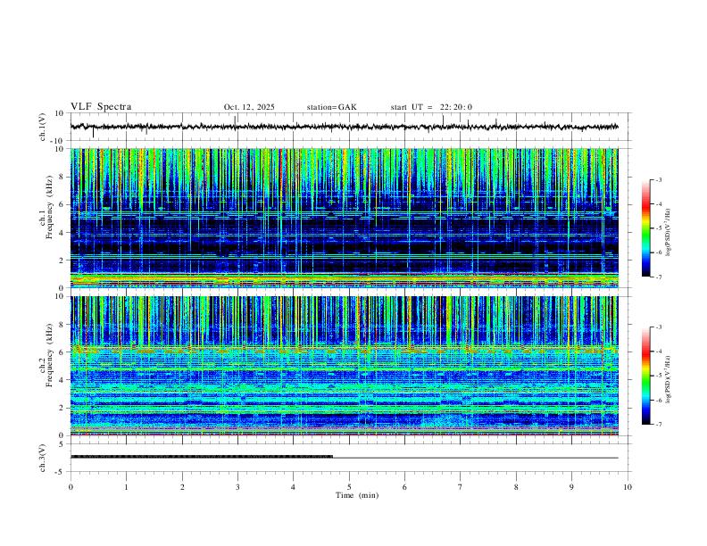
Task: Click the "2" tick on the time axis
Action: [182, 487]
